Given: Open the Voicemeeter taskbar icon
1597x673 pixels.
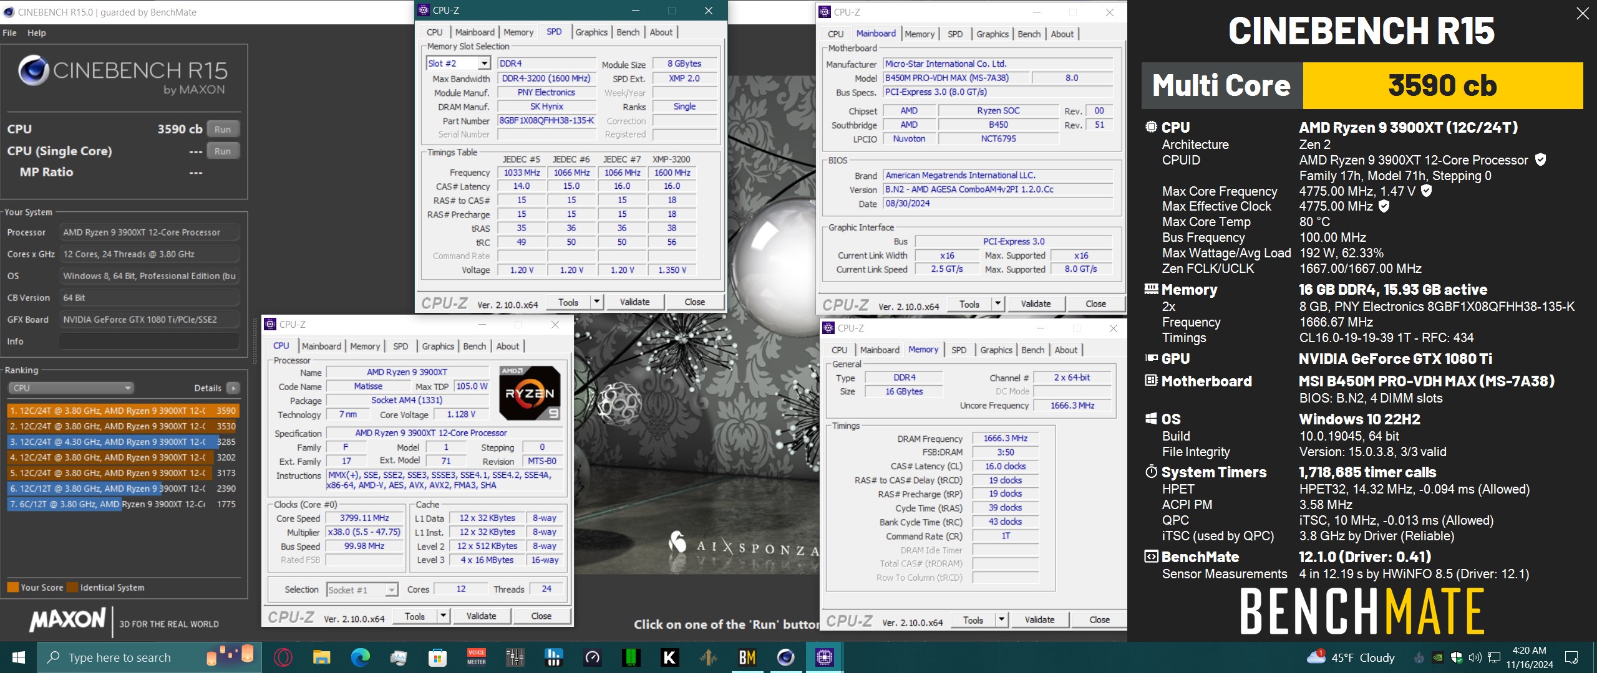Looking at the screenshot, I should point(476,657).
